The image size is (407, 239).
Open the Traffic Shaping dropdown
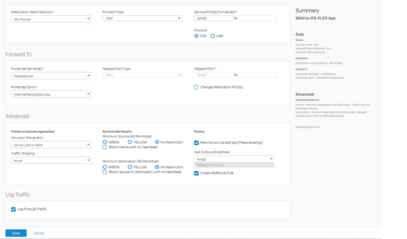[51, 160]
